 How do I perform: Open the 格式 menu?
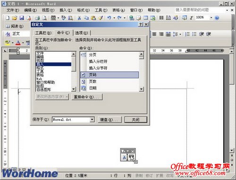tap(83, 10)
